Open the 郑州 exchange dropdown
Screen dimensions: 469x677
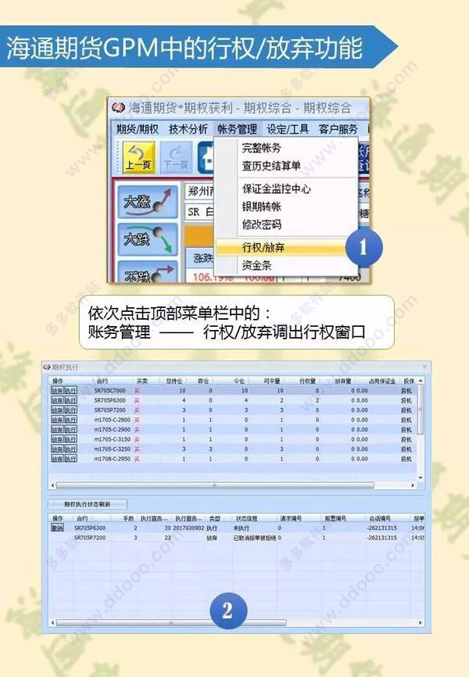click(199, 191)
